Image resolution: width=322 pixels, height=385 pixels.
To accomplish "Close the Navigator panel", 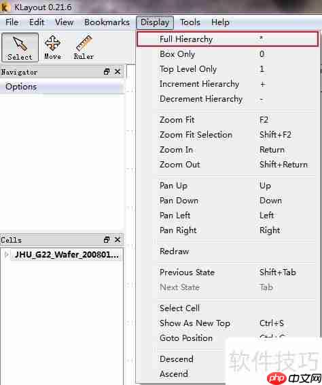I will coord(118,72).
